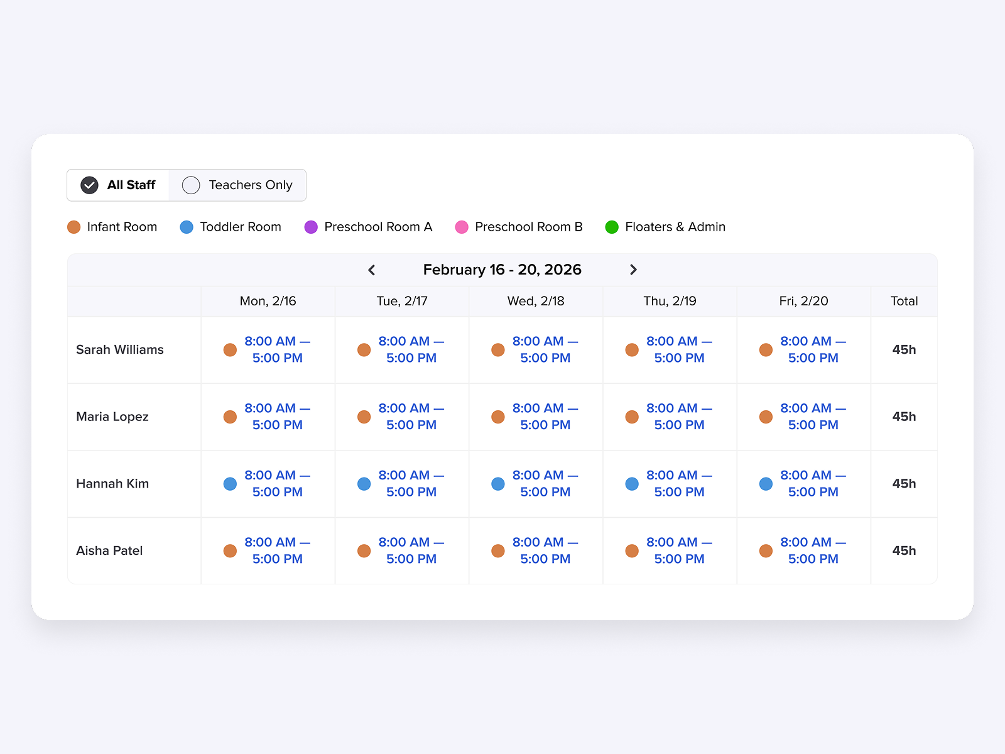Viewport: 1005px width, 754px height.
Task: Open Aisha Patel Friday 2/20 shift
Action: 804,550
